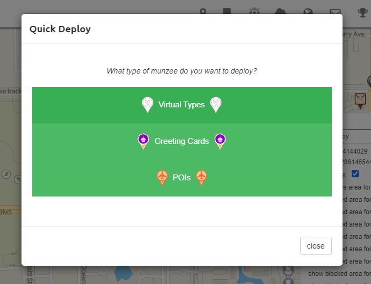371x284 pixels.
Task: Click the map pin icon in top bar
Action: point(203,11)
